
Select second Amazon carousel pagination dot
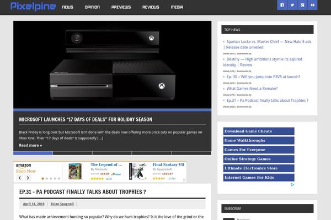pyautogui.click(x=47, y=179)
